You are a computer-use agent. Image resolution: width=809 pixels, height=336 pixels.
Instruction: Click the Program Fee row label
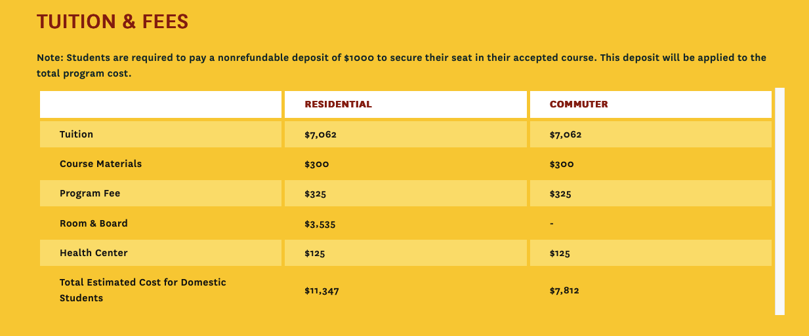click(90, 194)
